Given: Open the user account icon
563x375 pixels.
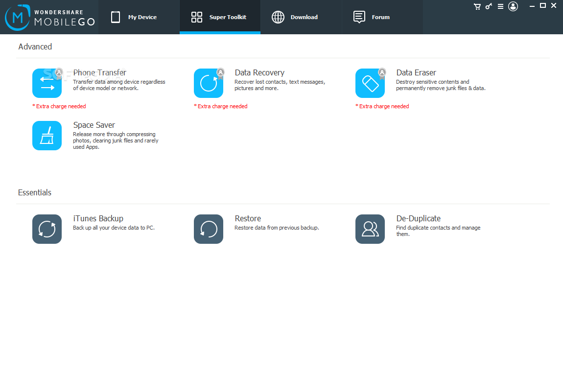Looking at the screenshot, I should [513, 6].
